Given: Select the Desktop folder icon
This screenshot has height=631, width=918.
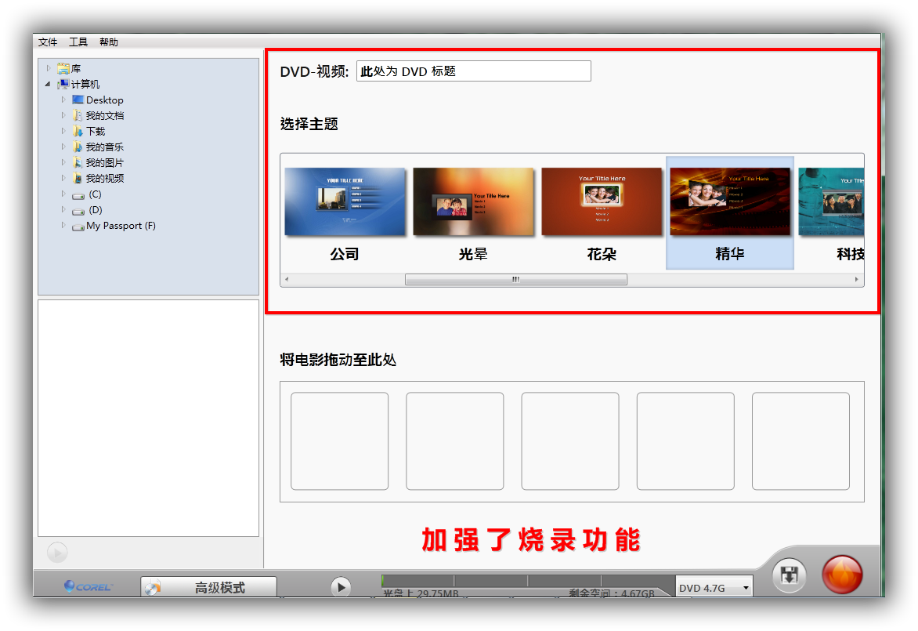Looking at the screenshot, I should click(78, 100).
